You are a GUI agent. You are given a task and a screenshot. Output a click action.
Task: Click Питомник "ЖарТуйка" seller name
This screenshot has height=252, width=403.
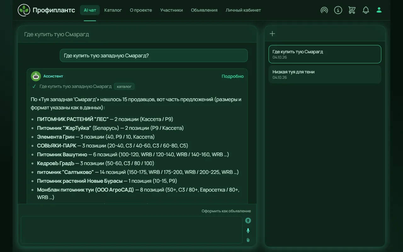(64, 128)
